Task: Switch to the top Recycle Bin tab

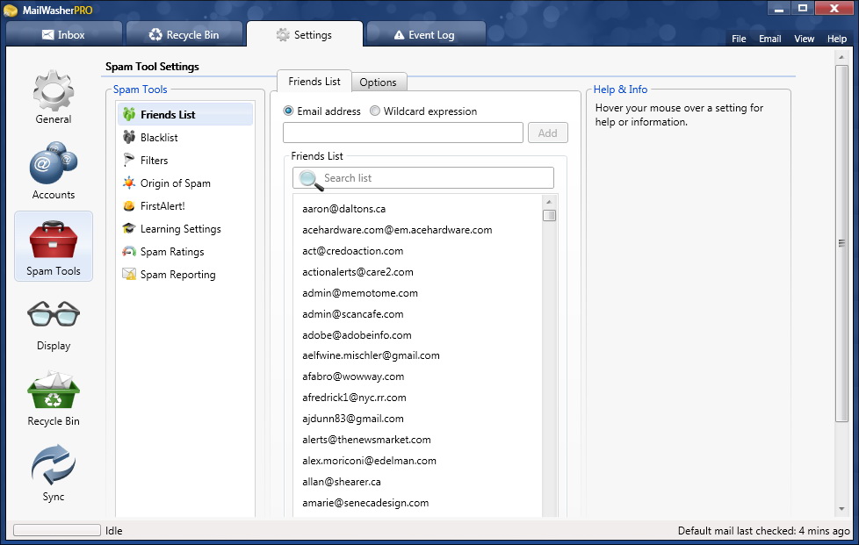Action: pos(184,34)
